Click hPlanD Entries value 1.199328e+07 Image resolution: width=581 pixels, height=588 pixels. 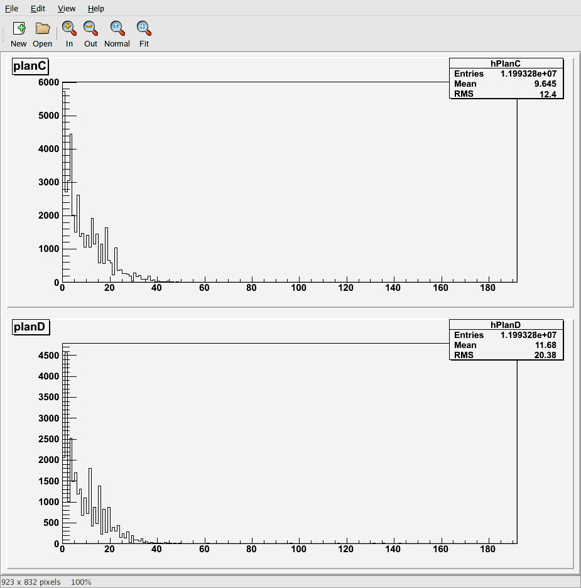click(528, 335)
